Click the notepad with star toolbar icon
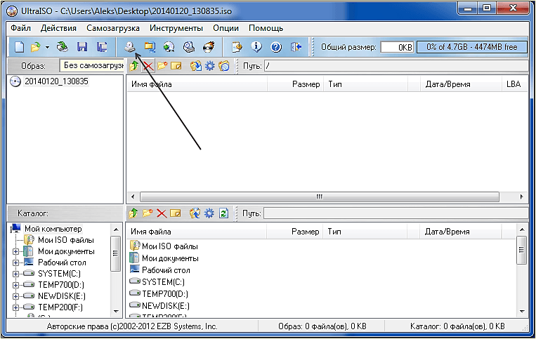The height and width of the screenshot is (339, 536). pos(237,47)
